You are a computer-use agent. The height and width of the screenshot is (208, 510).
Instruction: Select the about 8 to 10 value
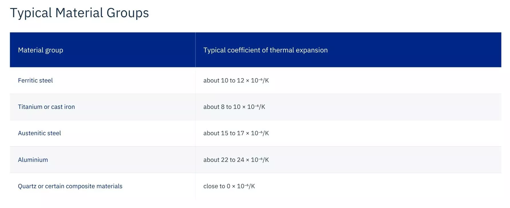click(234, 107)
